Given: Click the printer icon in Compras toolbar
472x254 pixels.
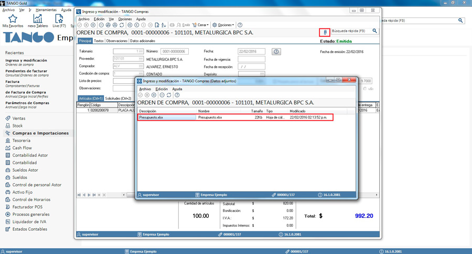Looking at the screenshot, I should click(172, 25).
